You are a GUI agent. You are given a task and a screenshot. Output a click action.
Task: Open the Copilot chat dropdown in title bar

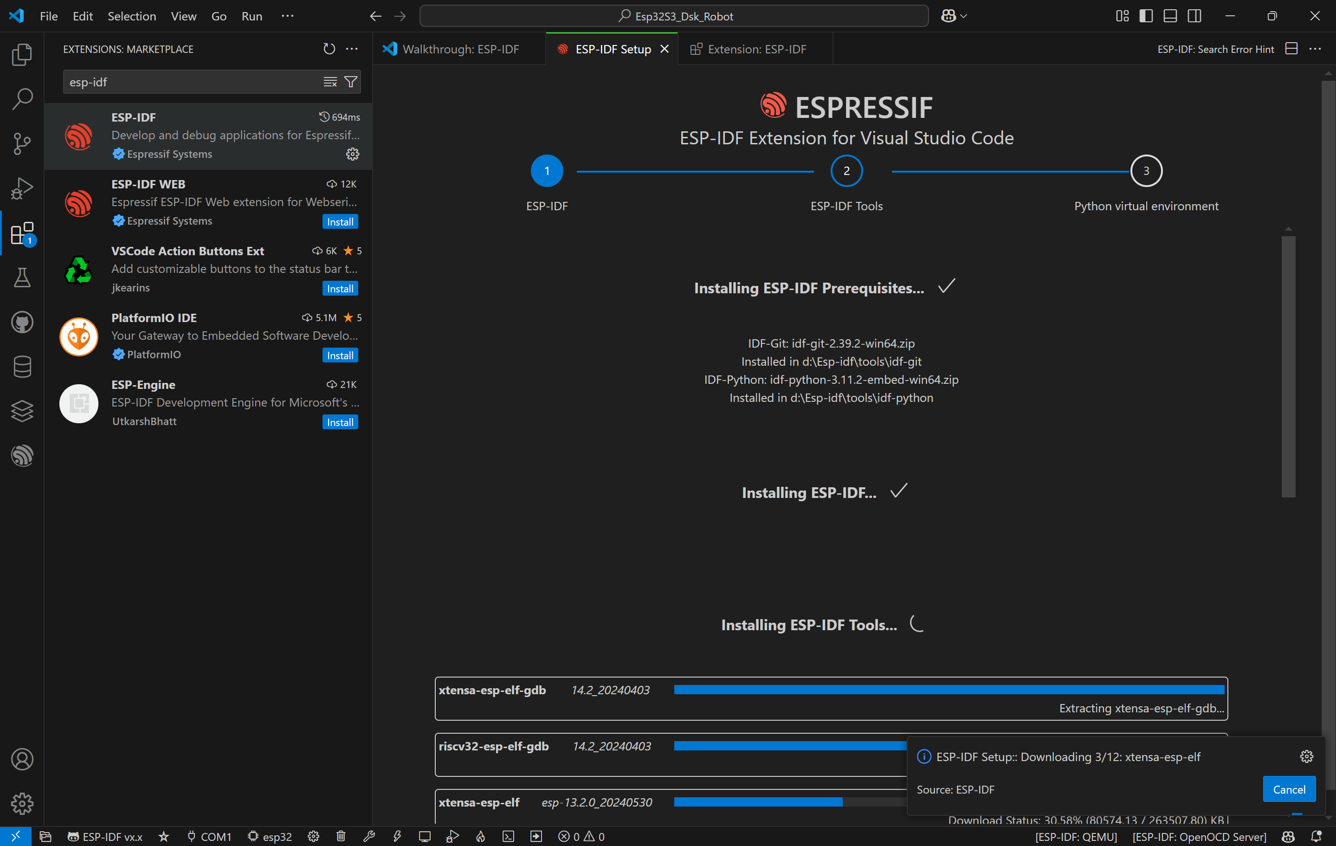point(954,16)
